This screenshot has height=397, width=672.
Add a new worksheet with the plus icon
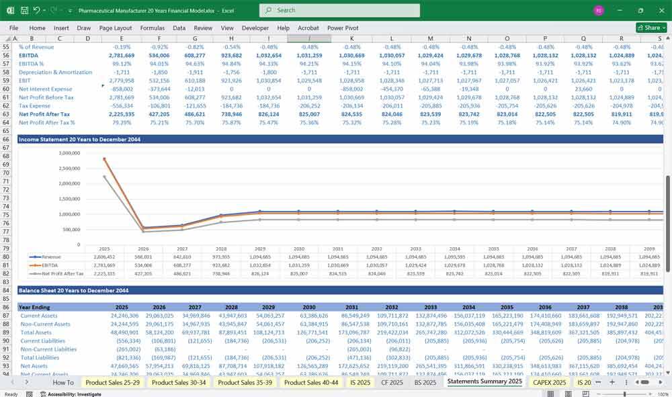[x=612, y=382]
